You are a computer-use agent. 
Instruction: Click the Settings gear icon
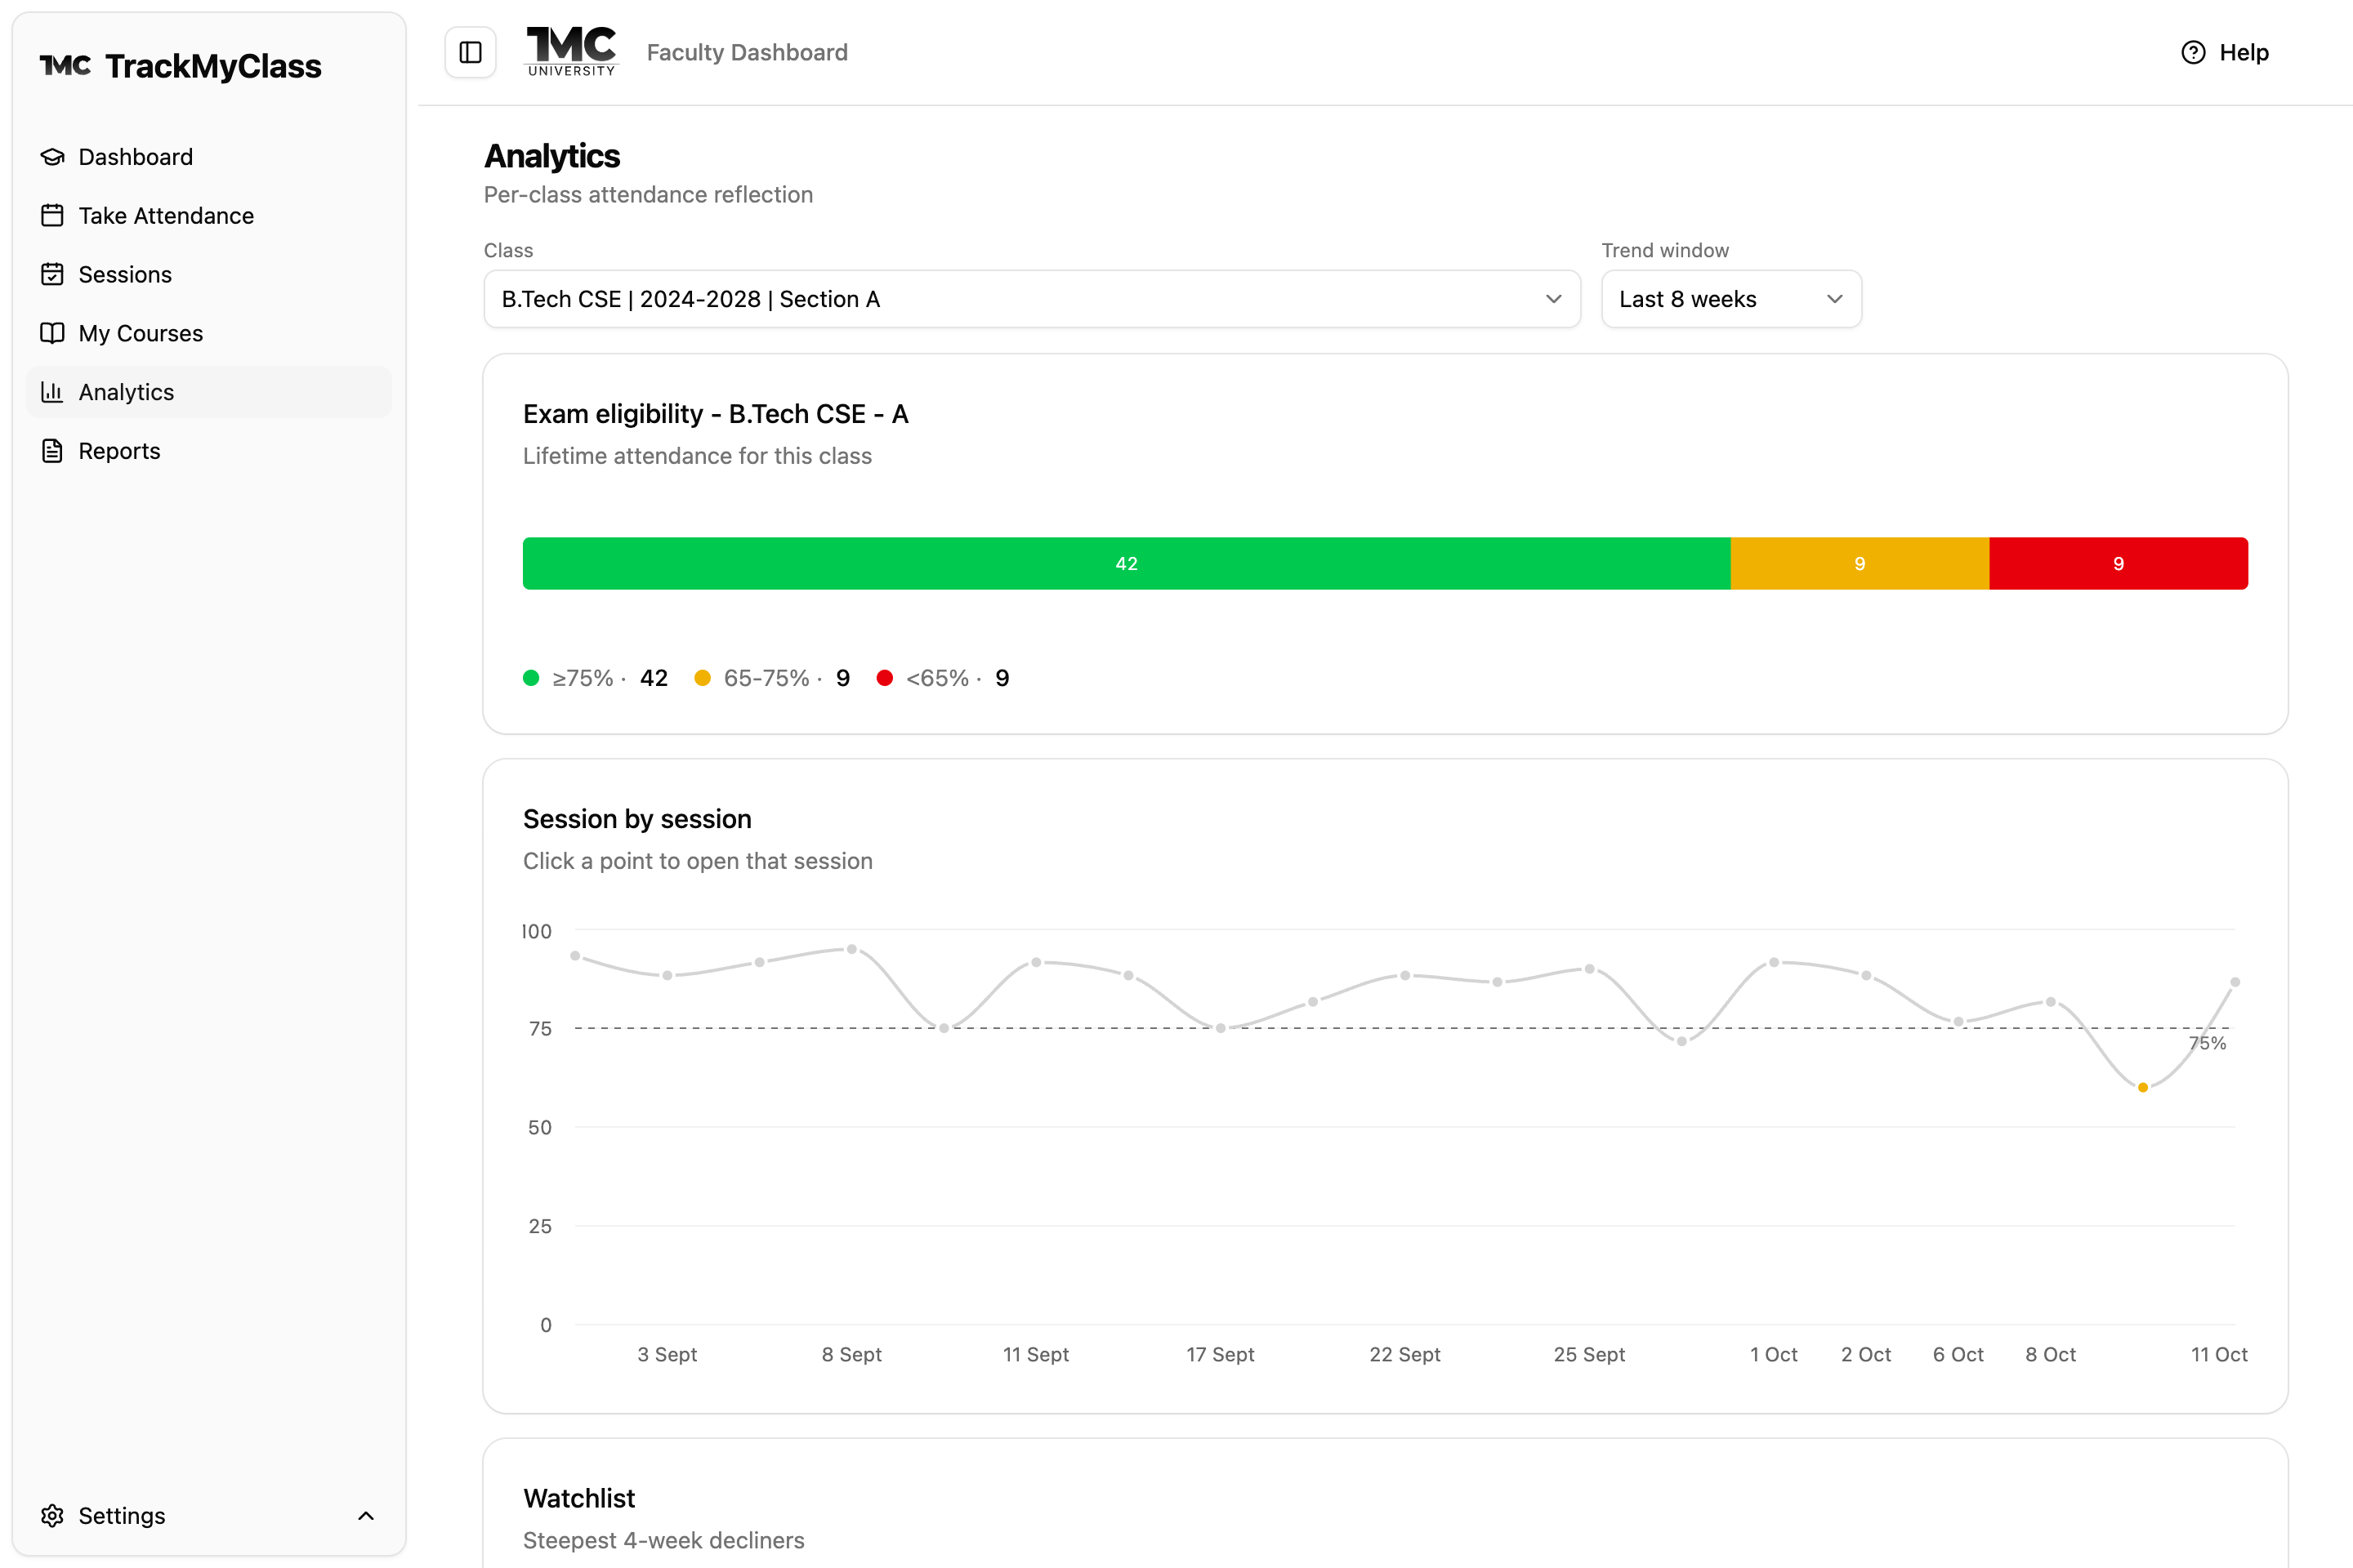tap(52, 1516)
